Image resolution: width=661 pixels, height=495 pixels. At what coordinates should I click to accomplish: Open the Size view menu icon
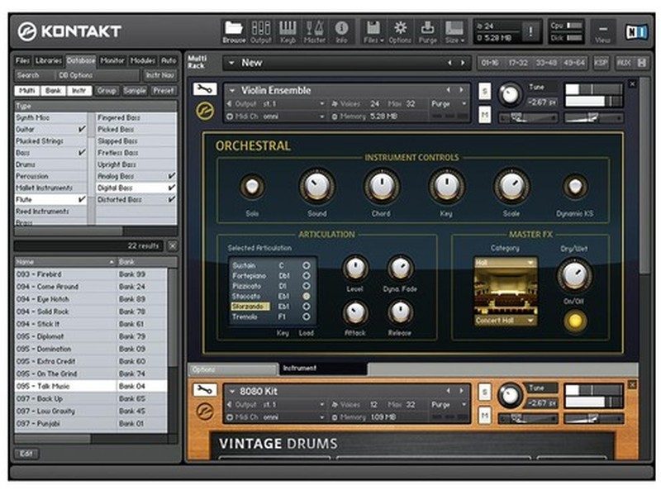coord(454,31)
